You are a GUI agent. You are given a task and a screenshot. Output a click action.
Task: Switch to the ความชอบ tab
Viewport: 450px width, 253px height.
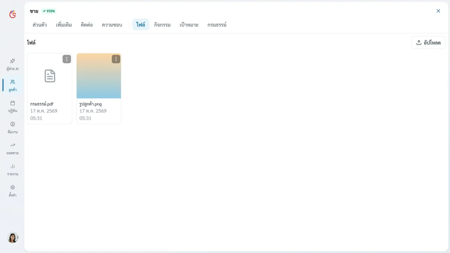tap(112, 25)
